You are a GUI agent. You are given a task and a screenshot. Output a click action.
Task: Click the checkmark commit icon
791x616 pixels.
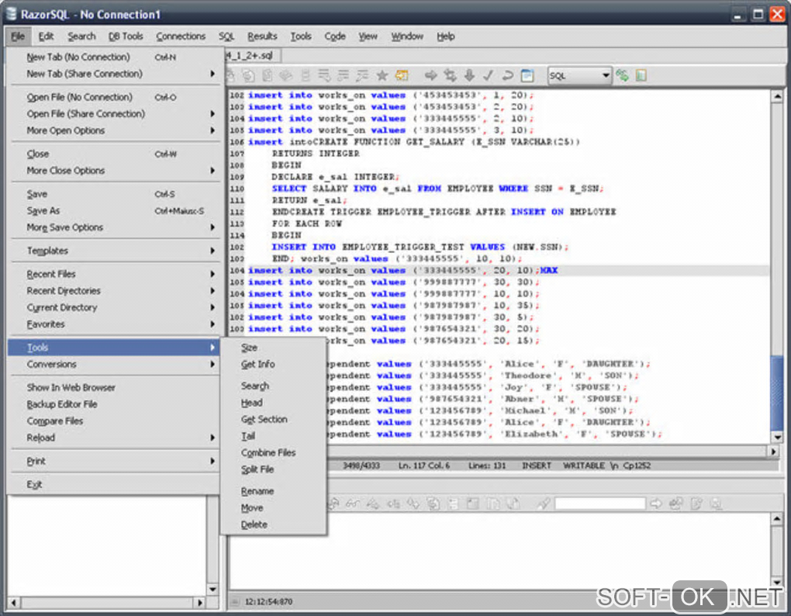point(488,75)
